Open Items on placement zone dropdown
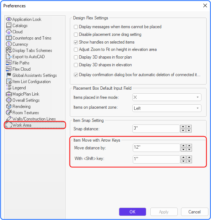211x220 pixels. pyautogui.click(x=167, y=108)
